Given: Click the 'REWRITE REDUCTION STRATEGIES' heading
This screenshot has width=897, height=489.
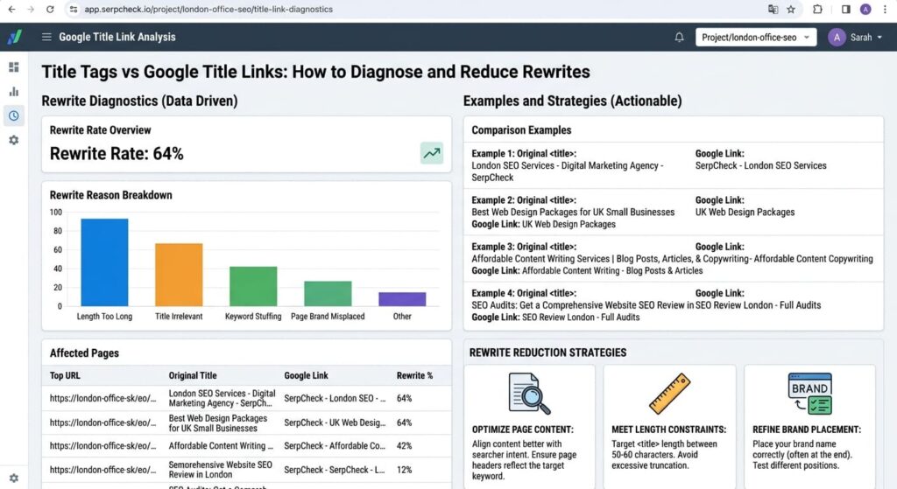Looking at the screenshot, I should tap(547, 353).
